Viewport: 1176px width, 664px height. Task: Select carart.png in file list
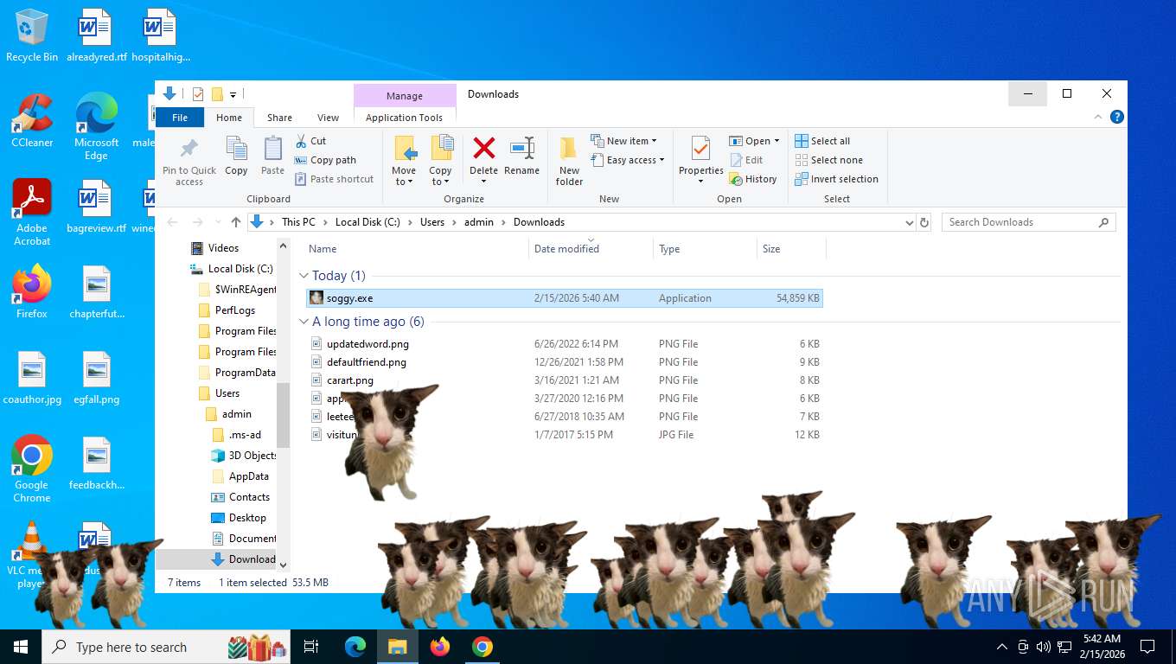click(x=565, y=380)
